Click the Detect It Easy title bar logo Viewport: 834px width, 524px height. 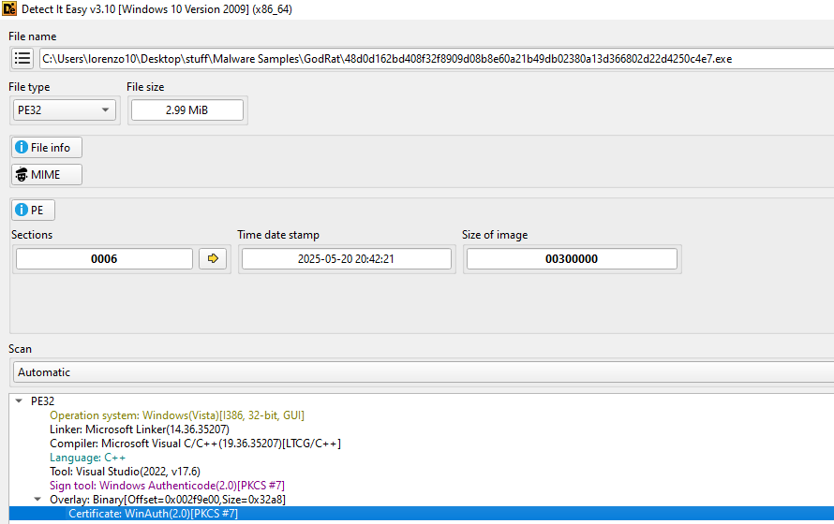(x=9, y=9)
